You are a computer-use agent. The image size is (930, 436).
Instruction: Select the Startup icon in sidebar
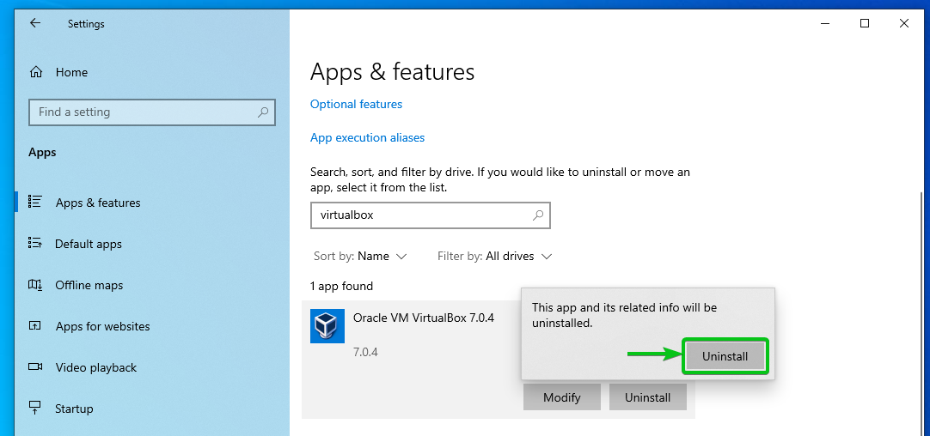tap(35, 409)
